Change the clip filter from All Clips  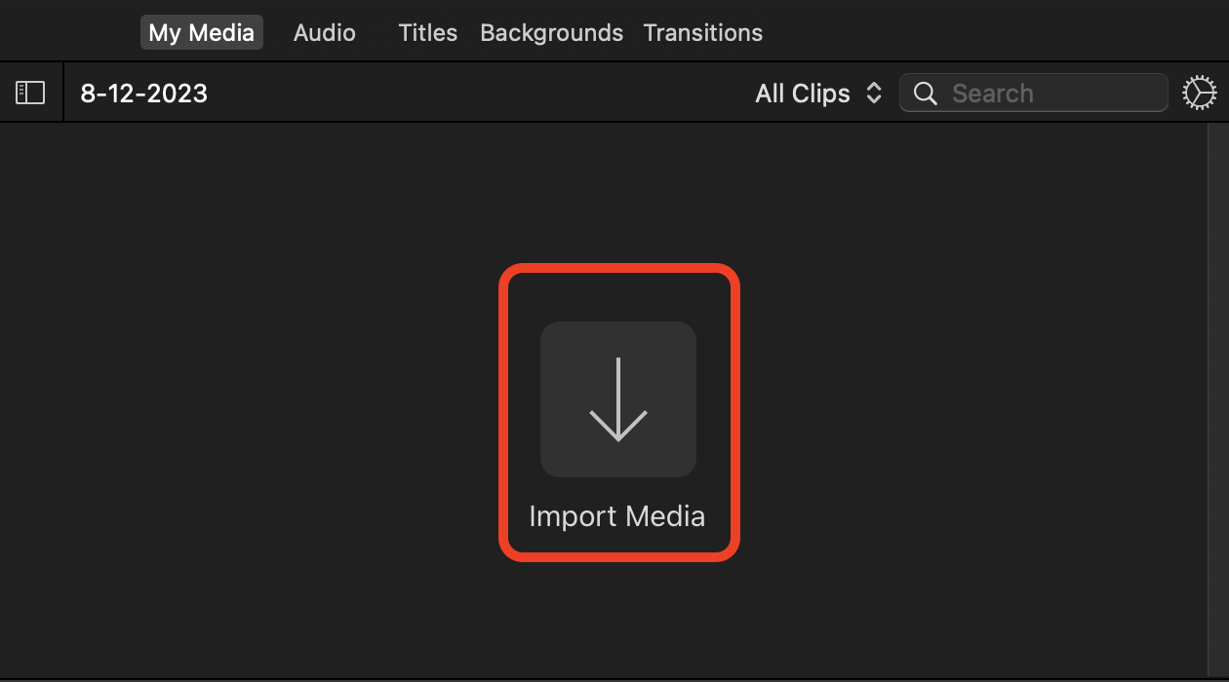817,93
